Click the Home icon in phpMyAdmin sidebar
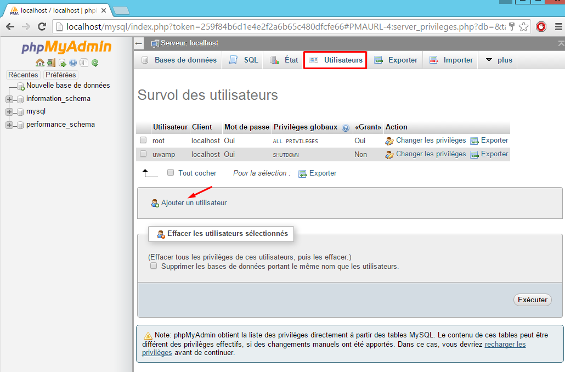Viewport: 565px width, 372px height. coord(40,63)
